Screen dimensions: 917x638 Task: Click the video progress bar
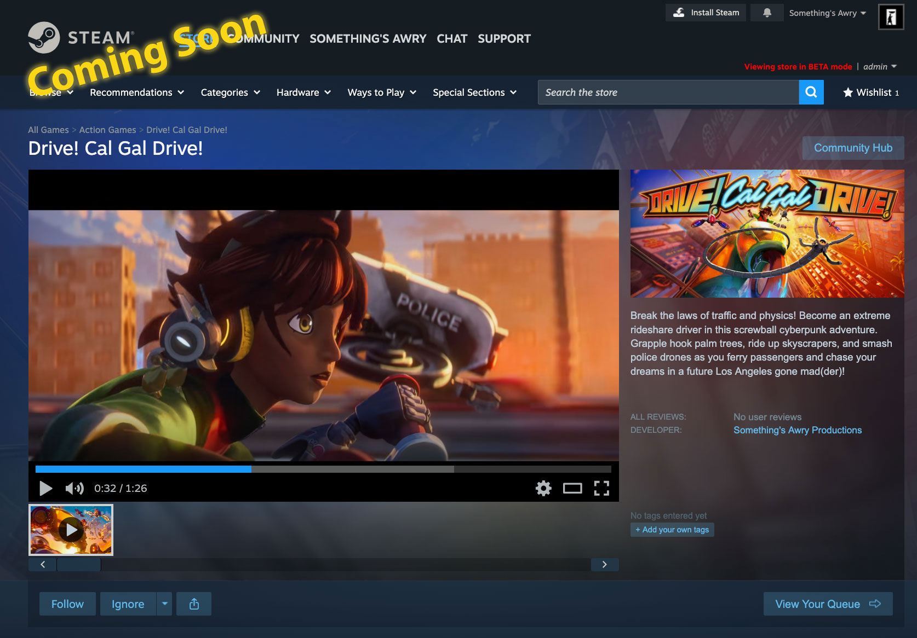tap(323, 469)
